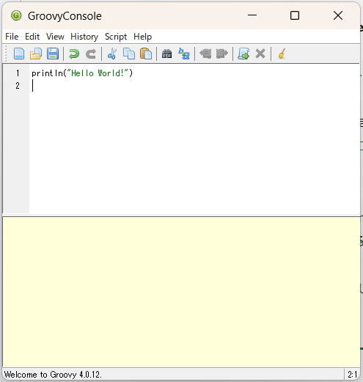Screen dimensions: 363x382
Task: Click the println("Hello World!") code line
Action: [x=82, y=73]
